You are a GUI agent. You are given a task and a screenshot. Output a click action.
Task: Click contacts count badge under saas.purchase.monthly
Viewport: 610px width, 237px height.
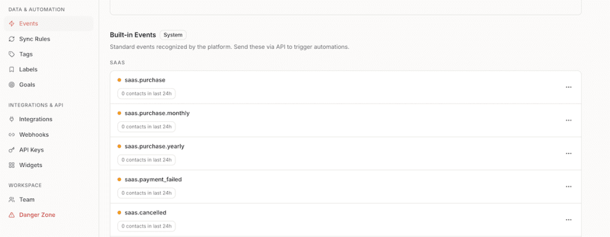147,127
